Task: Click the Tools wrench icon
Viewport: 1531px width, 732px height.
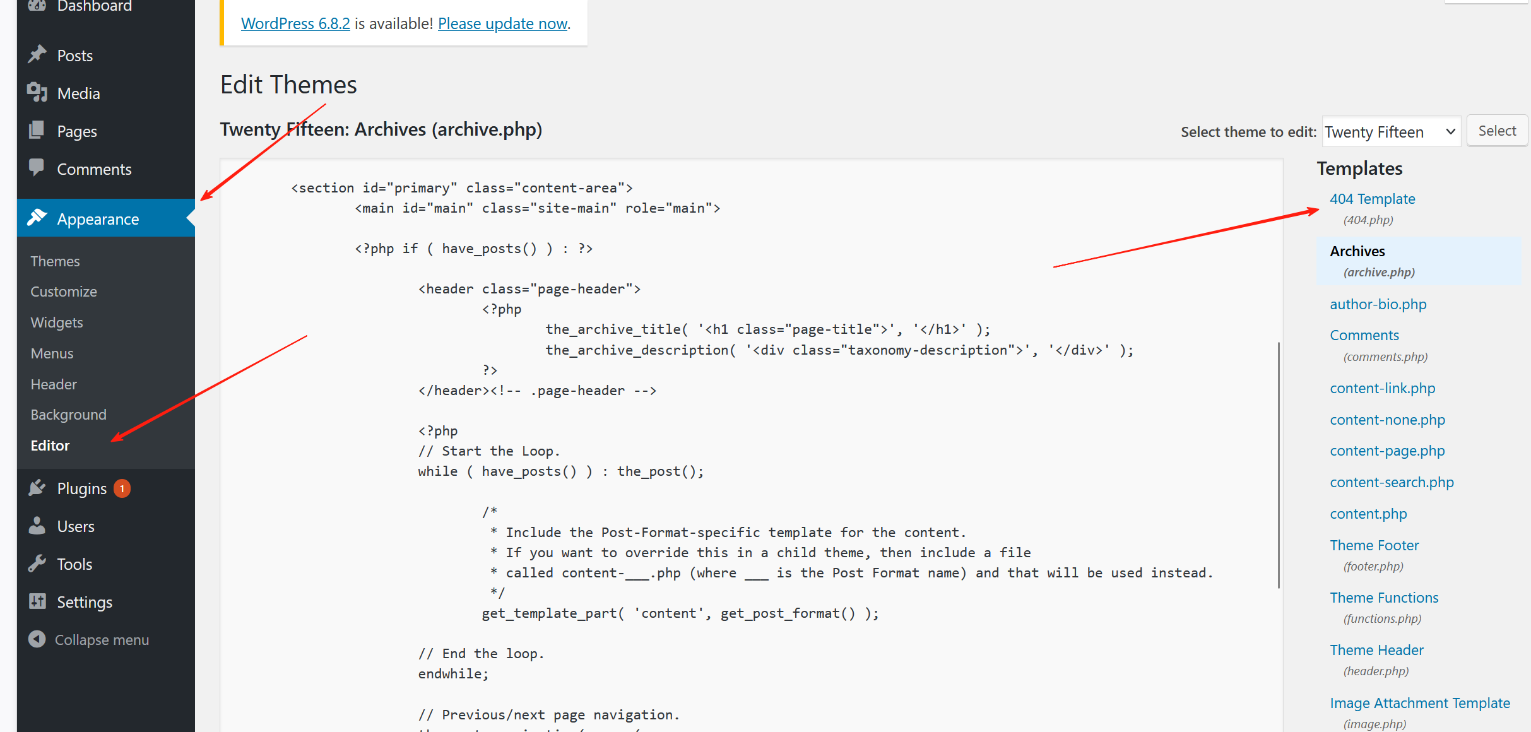Action: tap(37, 564)
